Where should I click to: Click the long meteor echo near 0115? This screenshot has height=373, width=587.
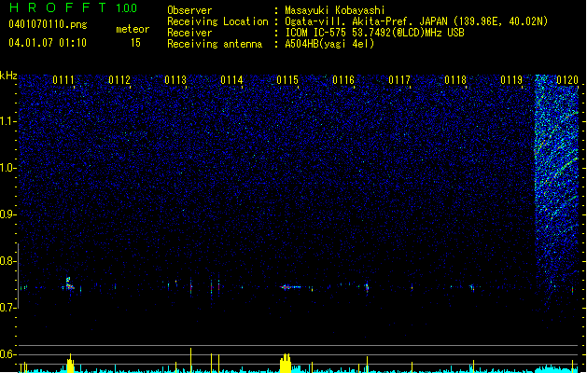290,287
